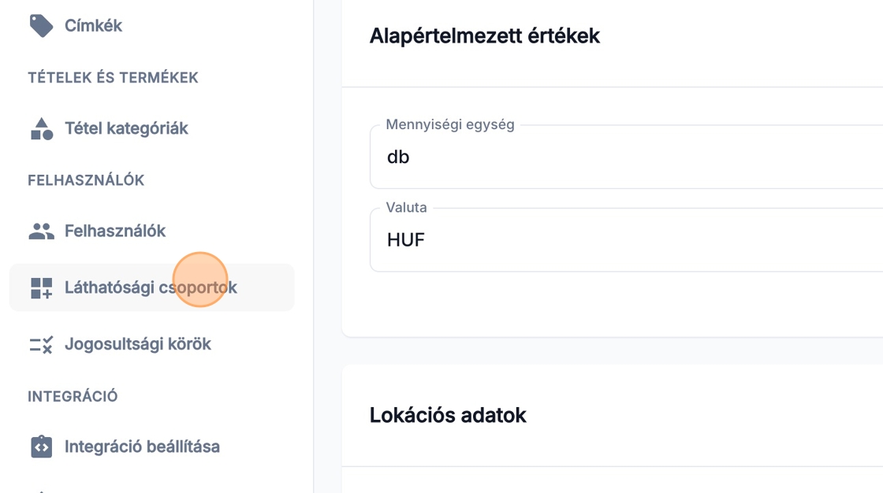Image resolution: width=883 pixels, height=493 pixels.
Task: Click the Alapértelmezett értékek heading
Action: coord(485,35)
